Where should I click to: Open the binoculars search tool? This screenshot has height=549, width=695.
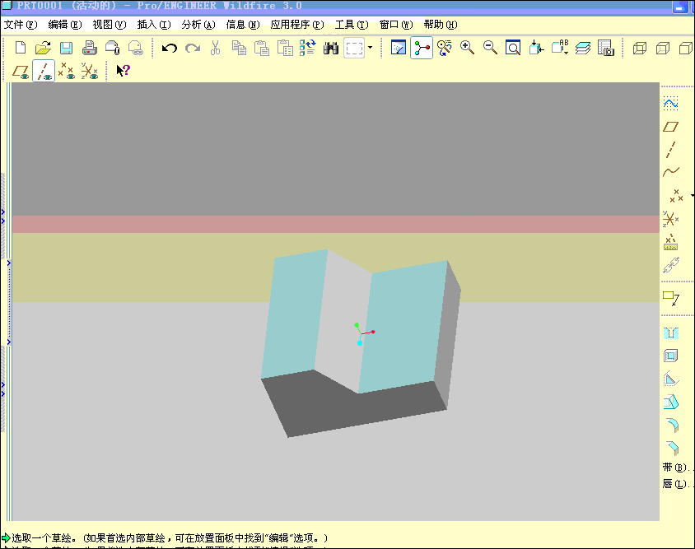tap(331, 48)
